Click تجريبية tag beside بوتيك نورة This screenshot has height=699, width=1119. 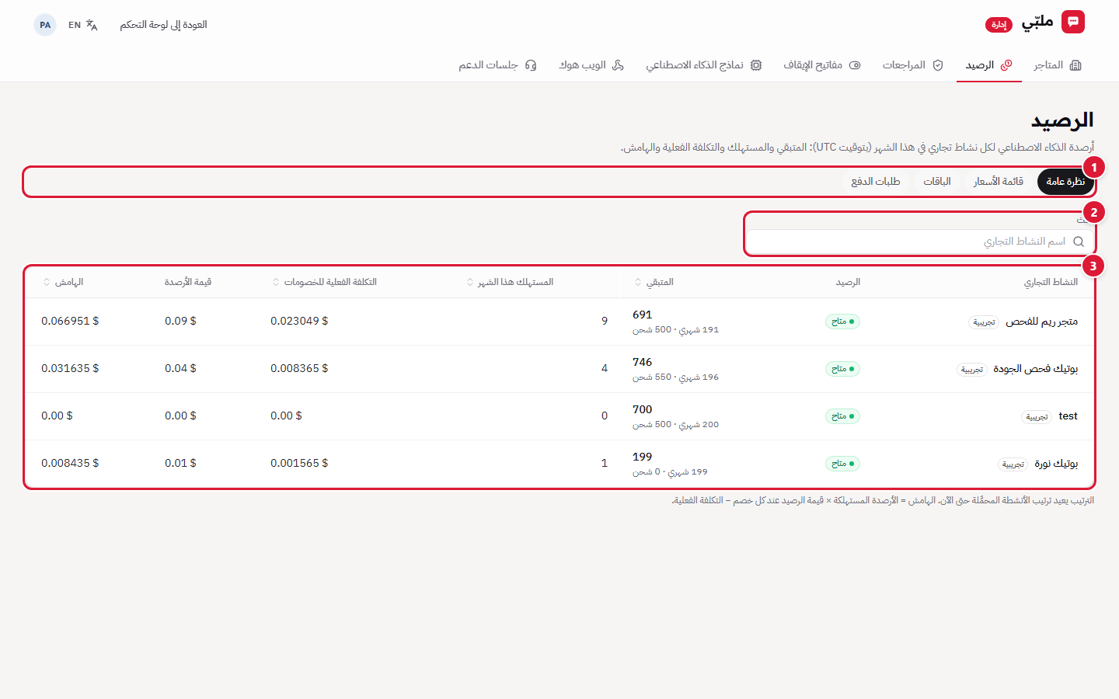click(1013, 464)
